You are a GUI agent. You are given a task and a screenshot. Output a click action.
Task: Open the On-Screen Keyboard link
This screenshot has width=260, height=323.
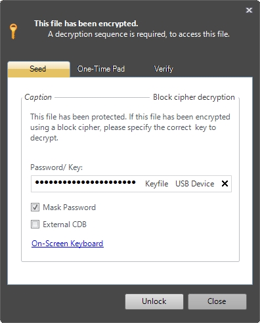coord(68,244)
